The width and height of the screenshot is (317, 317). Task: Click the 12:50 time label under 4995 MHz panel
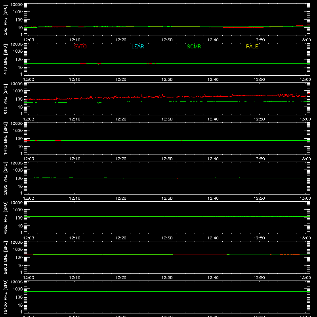pyautogui.click(x=259, y=238)
